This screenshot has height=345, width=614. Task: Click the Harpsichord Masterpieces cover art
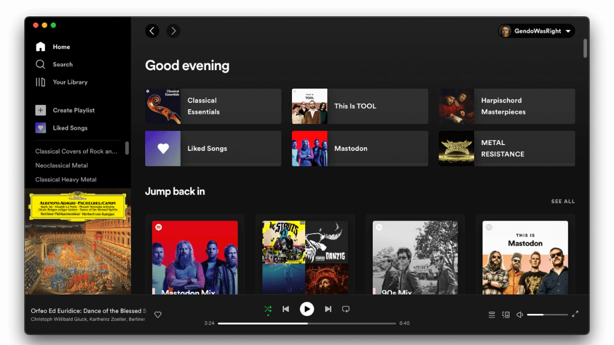[x=456, y=107]
